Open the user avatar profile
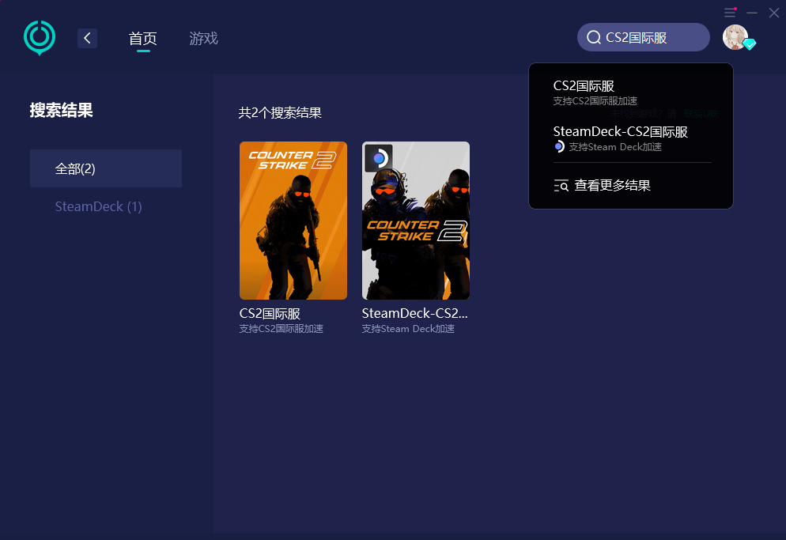The height and width of the screenshot is (540, 786). coord(735,36)
